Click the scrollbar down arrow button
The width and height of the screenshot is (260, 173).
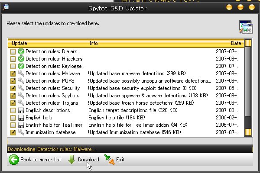[x=248, y=132]
